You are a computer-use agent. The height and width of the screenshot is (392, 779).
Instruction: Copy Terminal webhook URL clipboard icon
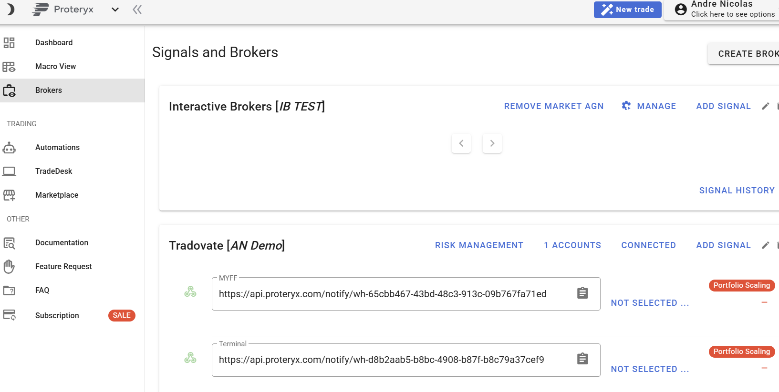click(582, 359)
